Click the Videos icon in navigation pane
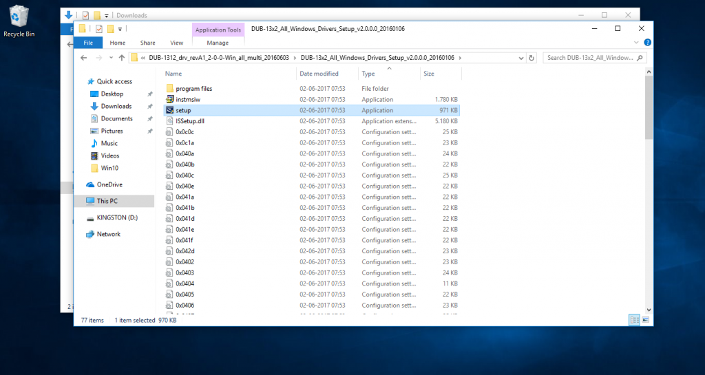 coord(94,156)
